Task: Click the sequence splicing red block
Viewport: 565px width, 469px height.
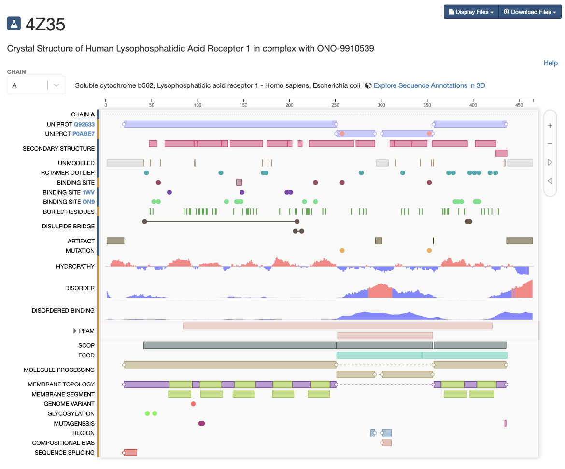Action: [130, 453]
